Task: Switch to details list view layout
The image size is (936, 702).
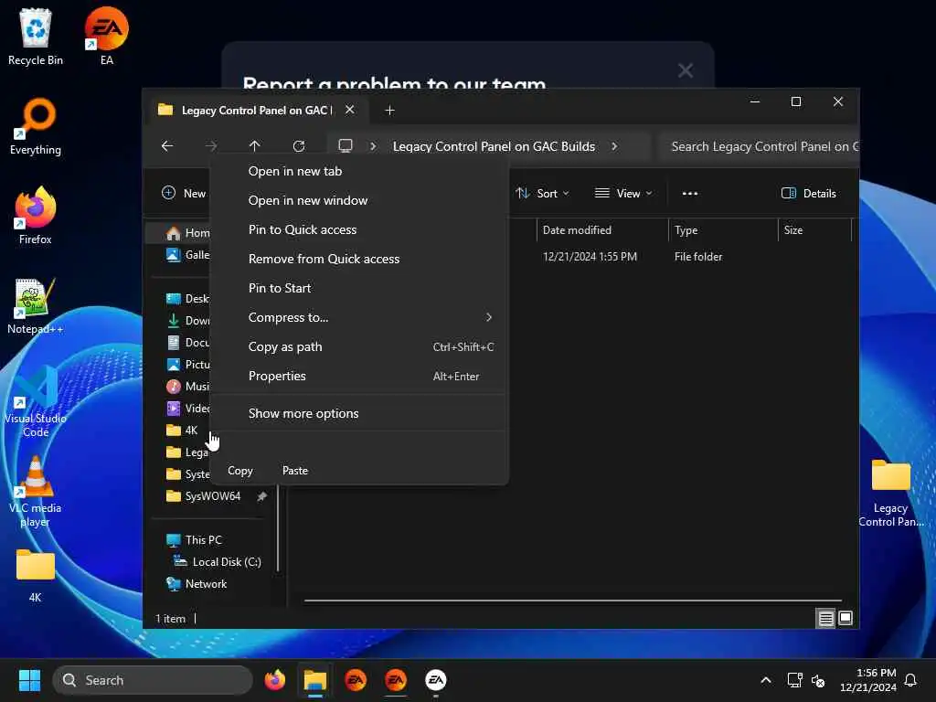Action: (825, 619)
